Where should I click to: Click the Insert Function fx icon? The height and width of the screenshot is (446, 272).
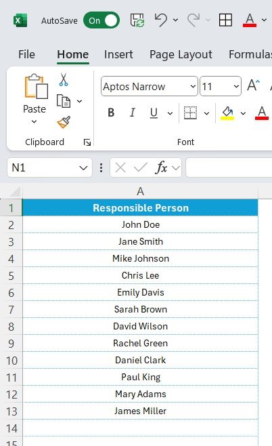click(x=161, y=167)
